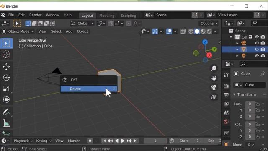Switch to rendered shading
Screen dimensions: 268x151
point(209,31)
